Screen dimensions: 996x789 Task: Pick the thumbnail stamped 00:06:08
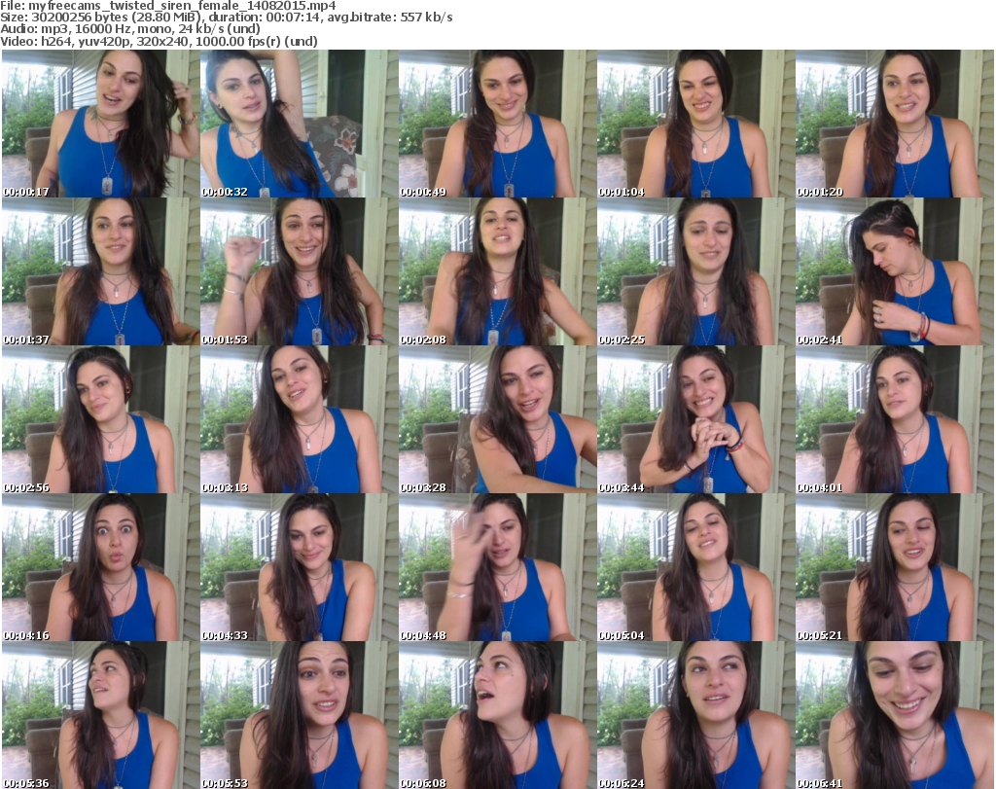point(497,715)
